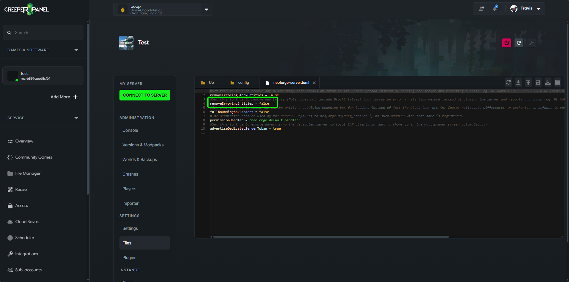Open the File Manager sidebar icon

coord(10,173)
